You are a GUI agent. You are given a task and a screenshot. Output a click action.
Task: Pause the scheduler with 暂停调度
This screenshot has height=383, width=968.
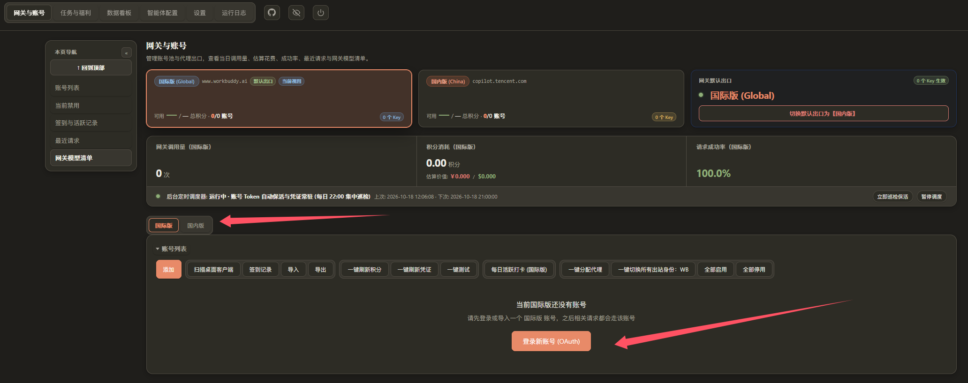(931, 197)
